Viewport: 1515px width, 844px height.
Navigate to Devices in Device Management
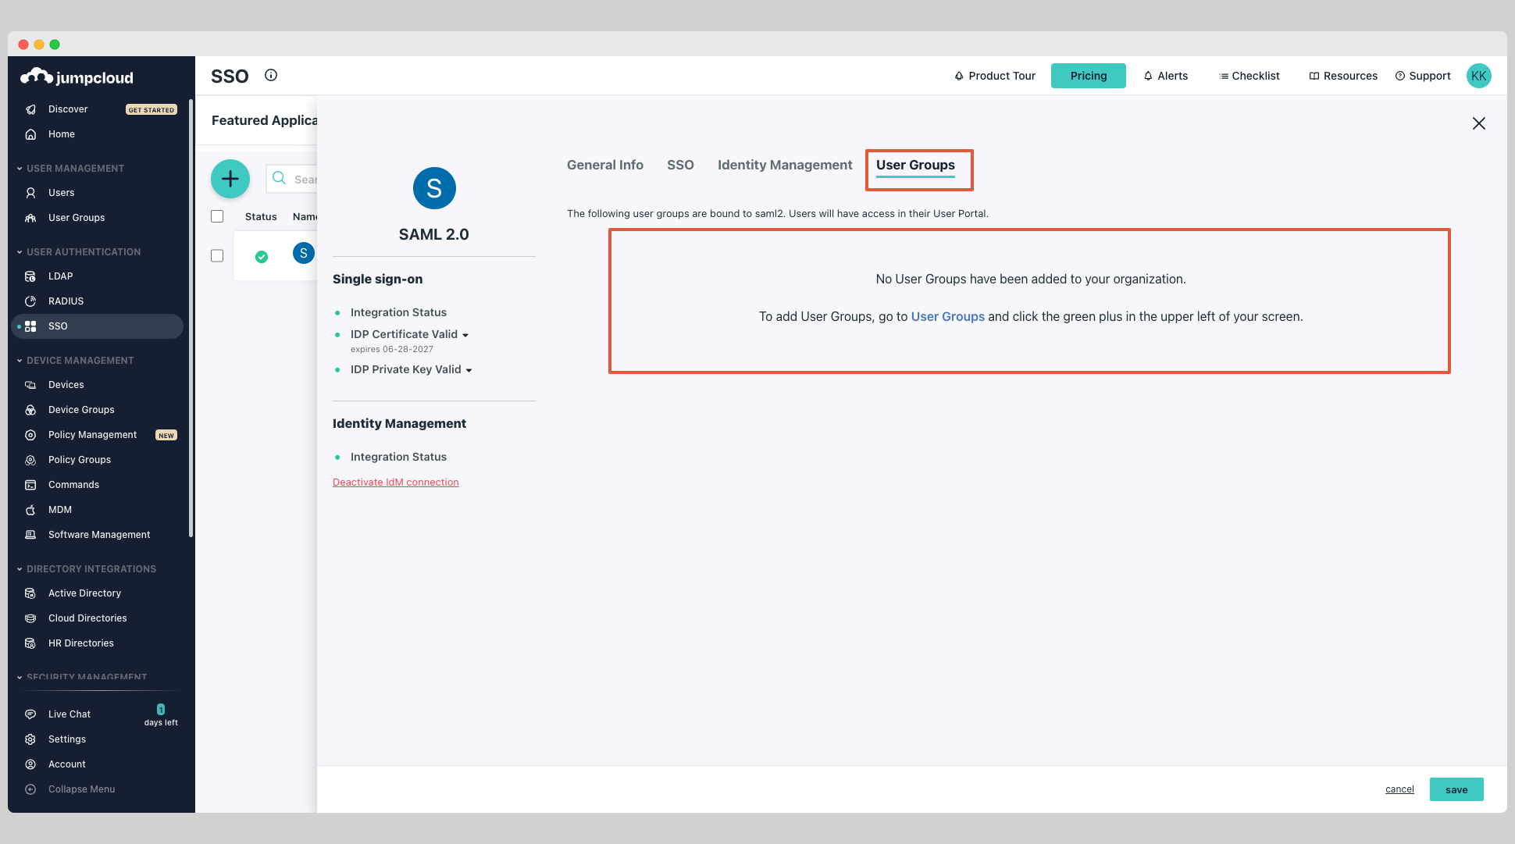click(66, 384)
